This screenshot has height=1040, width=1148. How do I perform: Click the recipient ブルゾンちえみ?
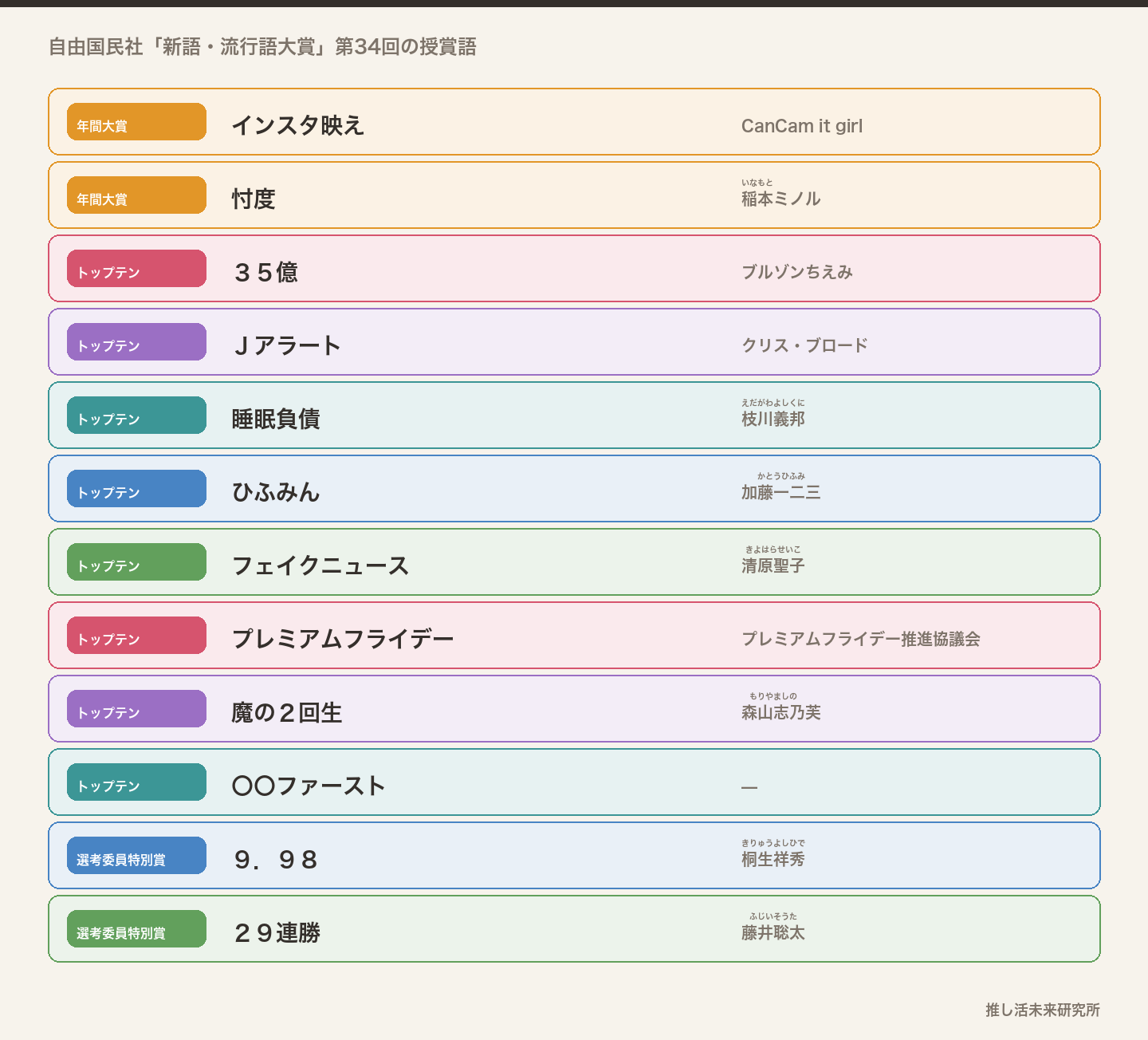[x=797, y=272]
